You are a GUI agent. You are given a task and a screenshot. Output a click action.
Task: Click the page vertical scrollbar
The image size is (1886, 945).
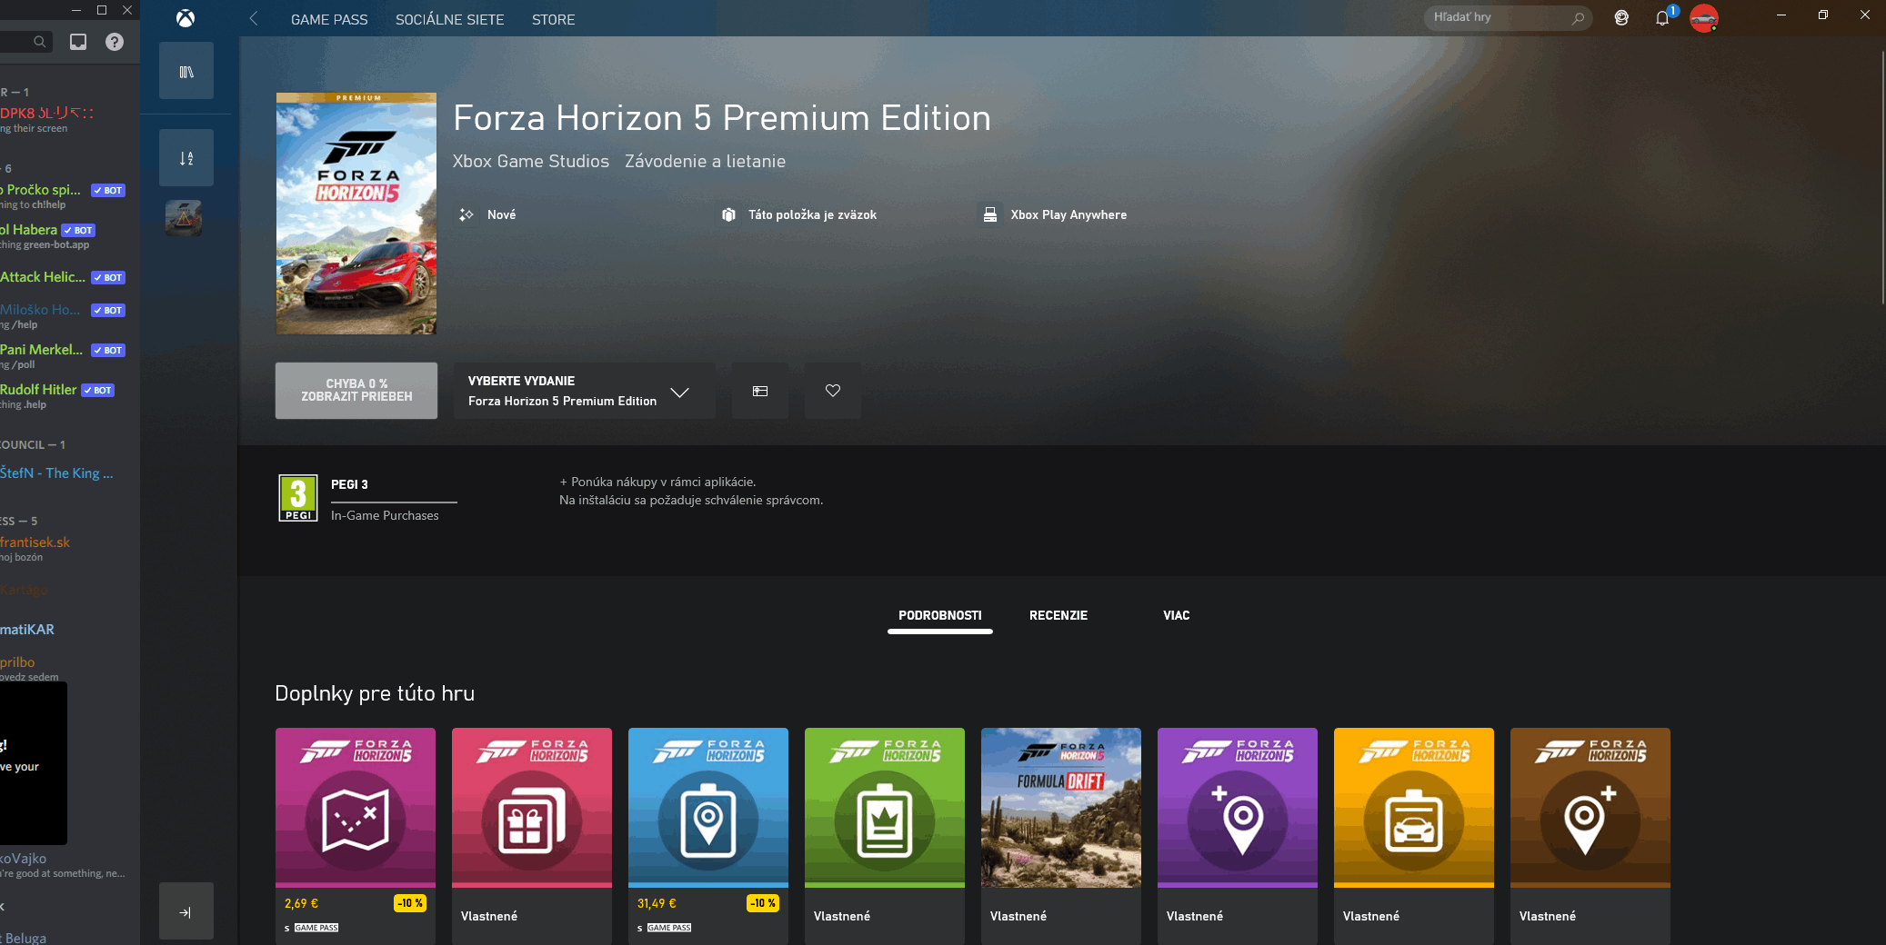click(x=1881, y=177)
